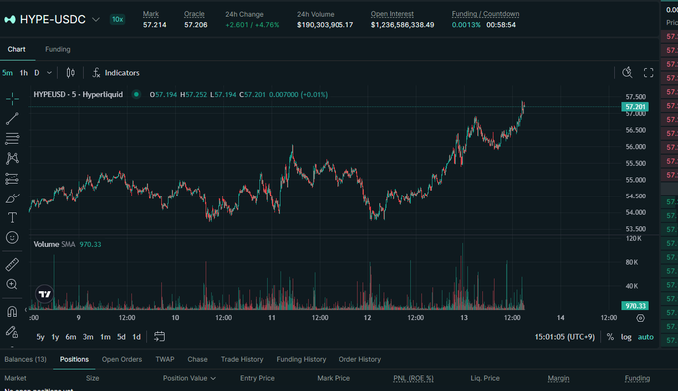Open the go to date calendar

(159, 336)
